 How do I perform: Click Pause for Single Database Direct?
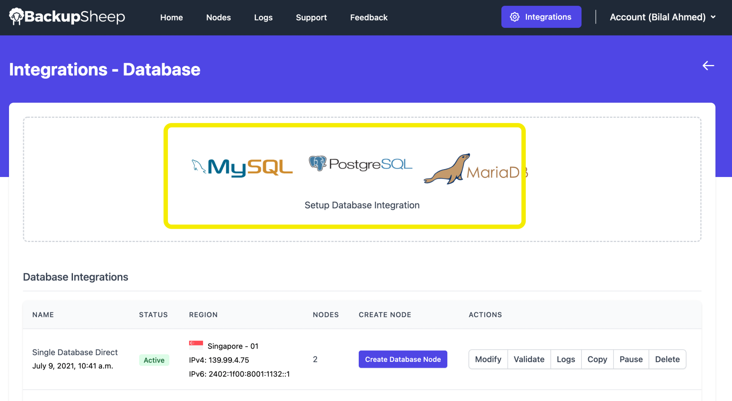tap(631, 359)
